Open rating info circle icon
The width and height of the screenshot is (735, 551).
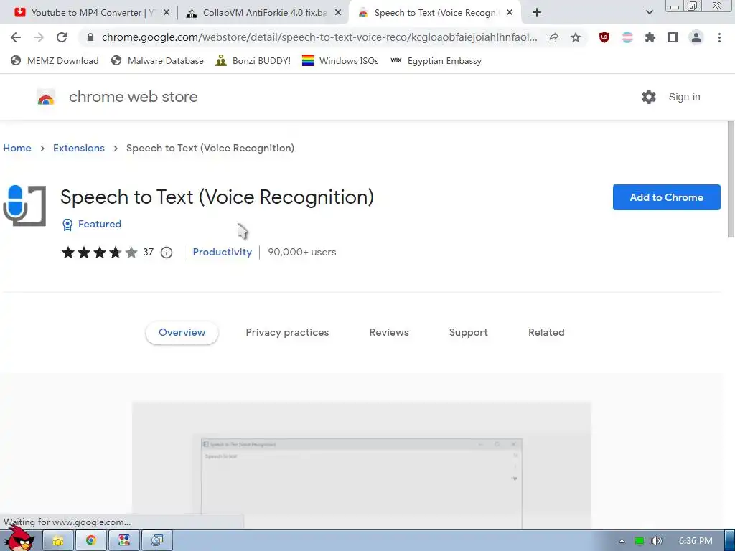[x=167, y=253]
